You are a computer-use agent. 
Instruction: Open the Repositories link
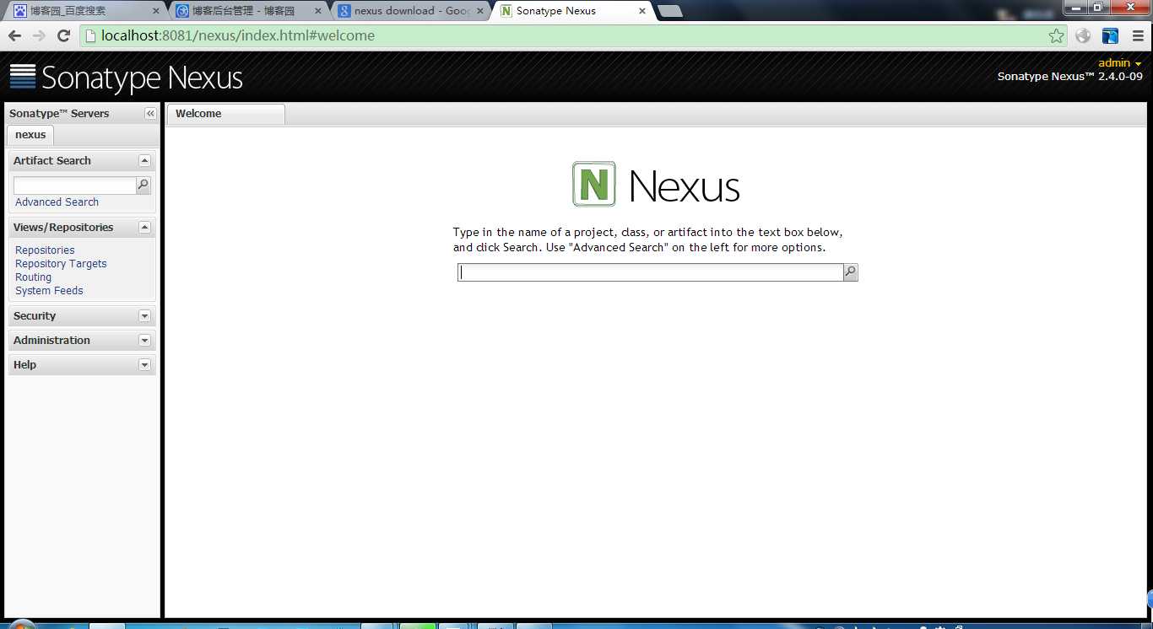point(45,250)
